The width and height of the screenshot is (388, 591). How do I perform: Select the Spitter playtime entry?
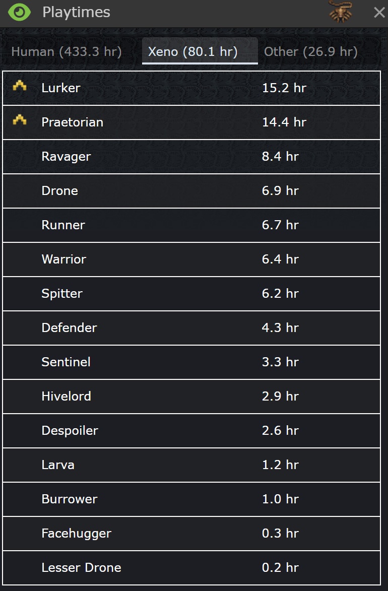[191, 294]
